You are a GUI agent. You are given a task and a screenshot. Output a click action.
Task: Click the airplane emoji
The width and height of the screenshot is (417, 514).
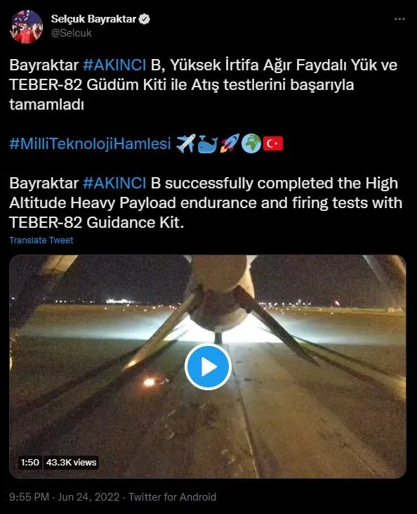pos(185,143)
